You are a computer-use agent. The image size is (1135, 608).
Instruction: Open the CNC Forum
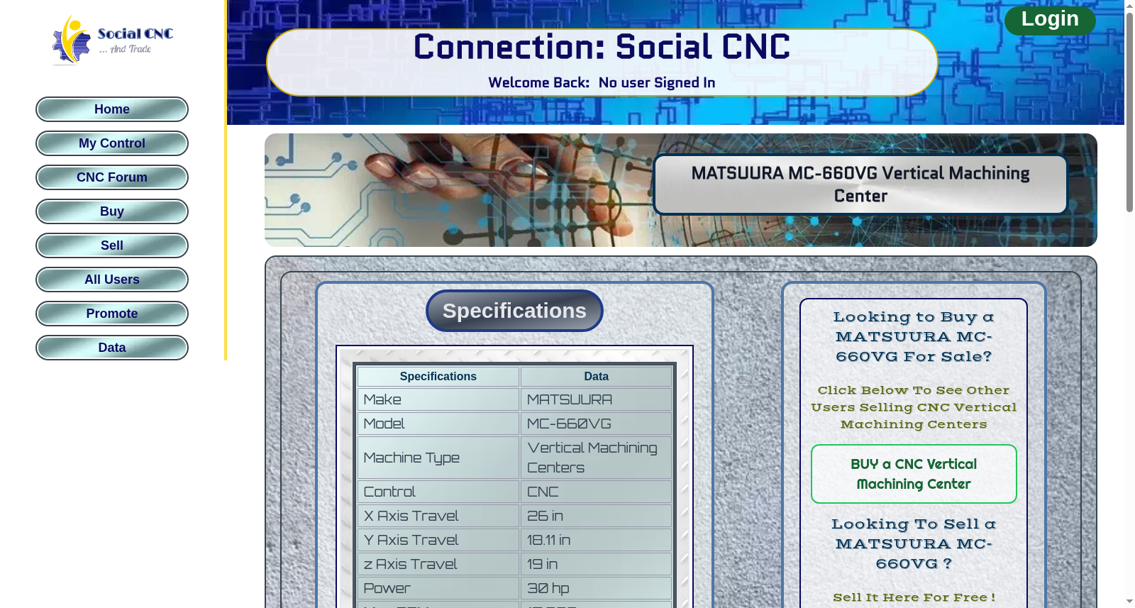click(x=112, y=177)
